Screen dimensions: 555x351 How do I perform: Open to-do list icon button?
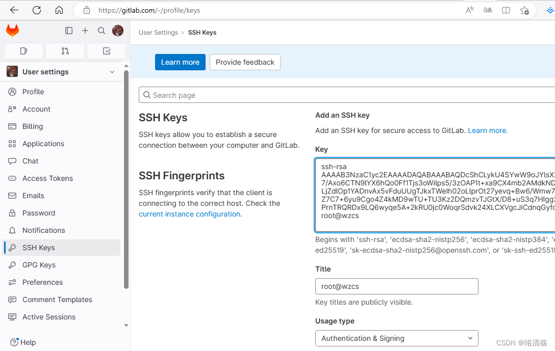point(107,51)
